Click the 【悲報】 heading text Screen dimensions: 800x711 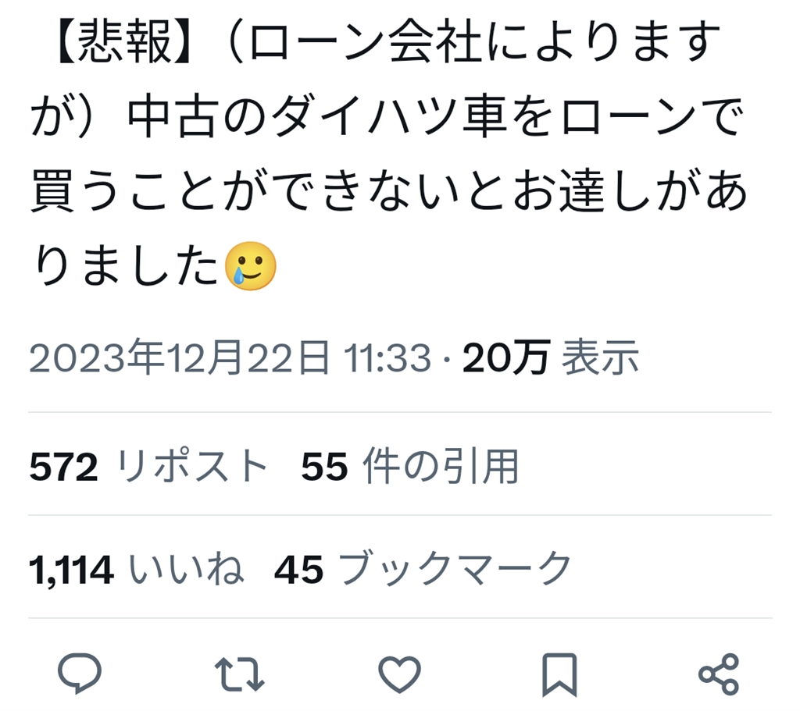point(124,43)
